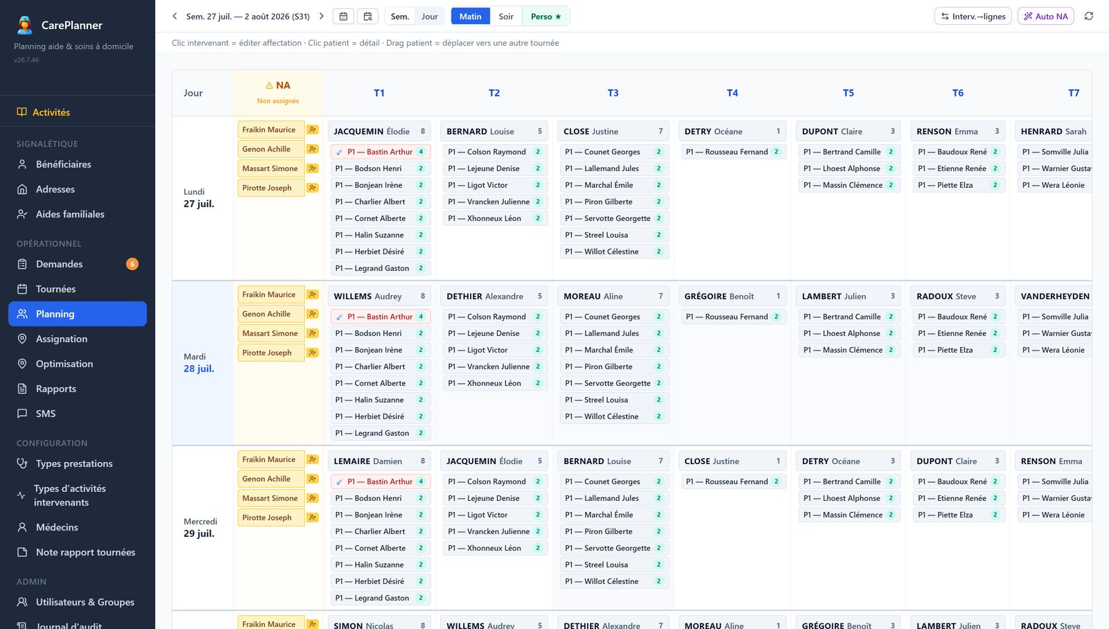Switch to Jour day view

click(x=430, y=17)
